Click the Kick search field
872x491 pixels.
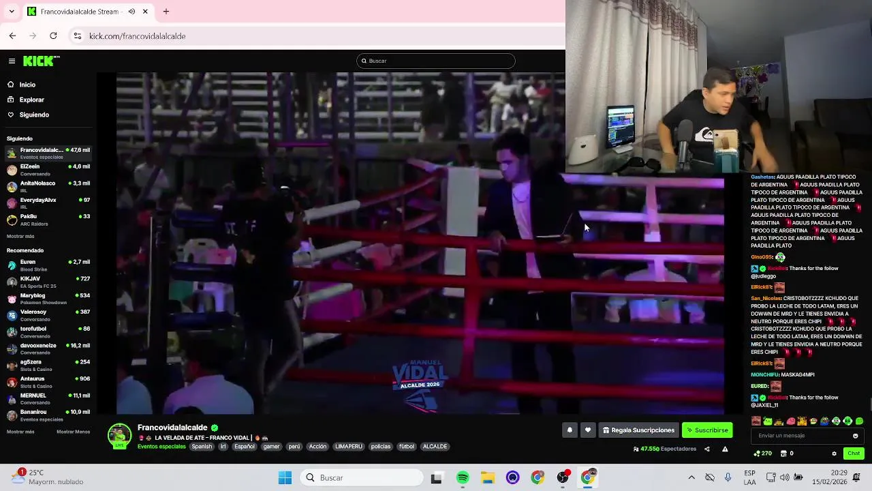[436, 61]
